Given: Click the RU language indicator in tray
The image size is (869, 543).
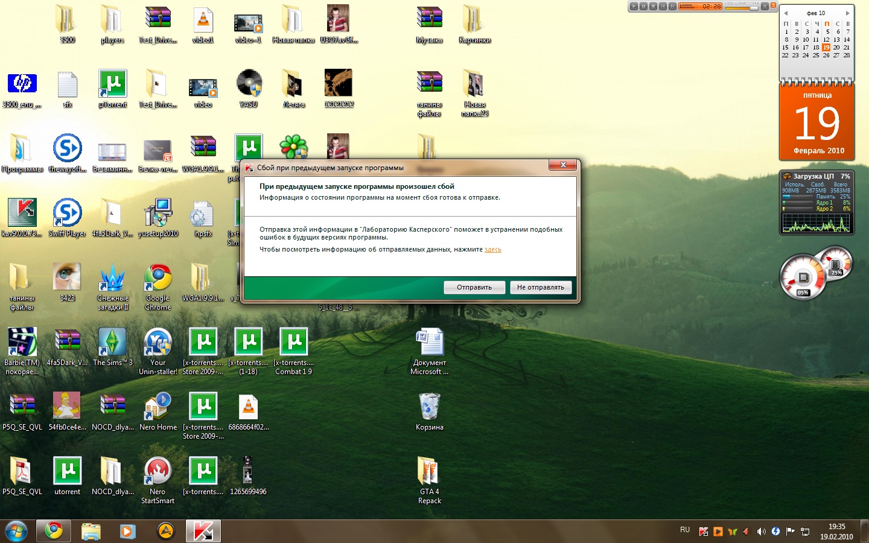Looking at the screenshot, I should coord(685,530).
